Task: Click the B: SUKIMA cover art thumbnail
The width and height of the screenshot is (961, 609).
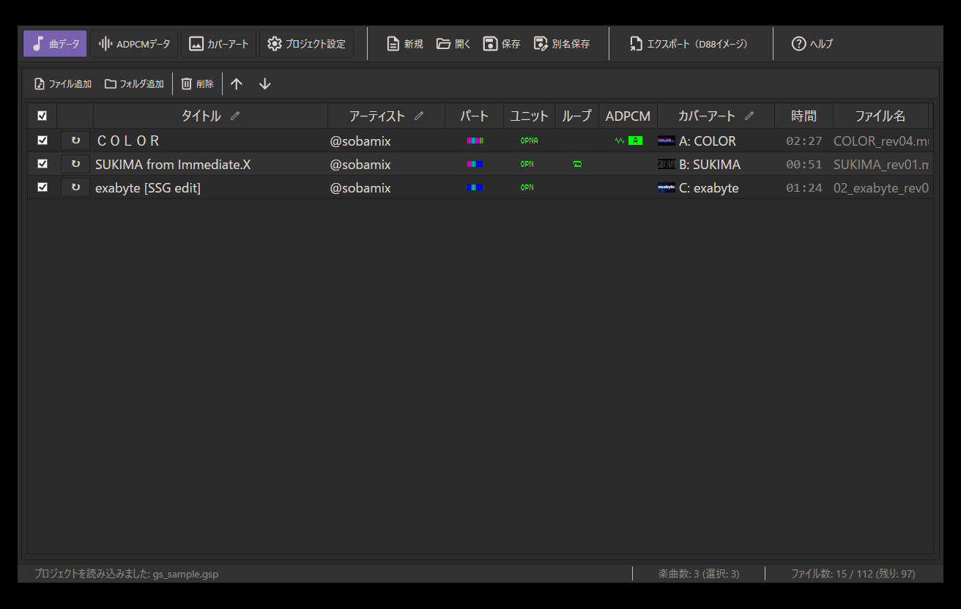Action: click(666, 165)
